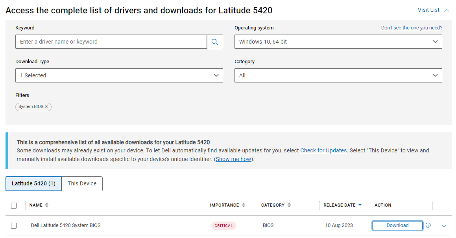Click the keyword search magnifier icon
456x238 pixels.
[215, 42]
